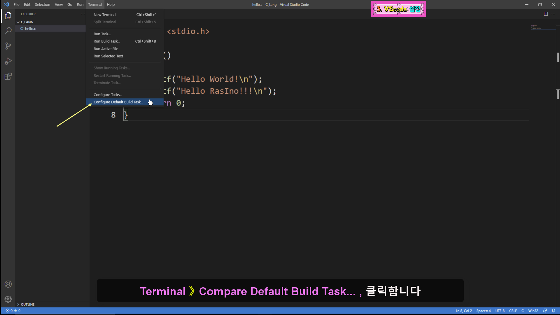Click the UTF-8 encoding status item
Viewport: 560px width, 315px height.
(500, 311)
